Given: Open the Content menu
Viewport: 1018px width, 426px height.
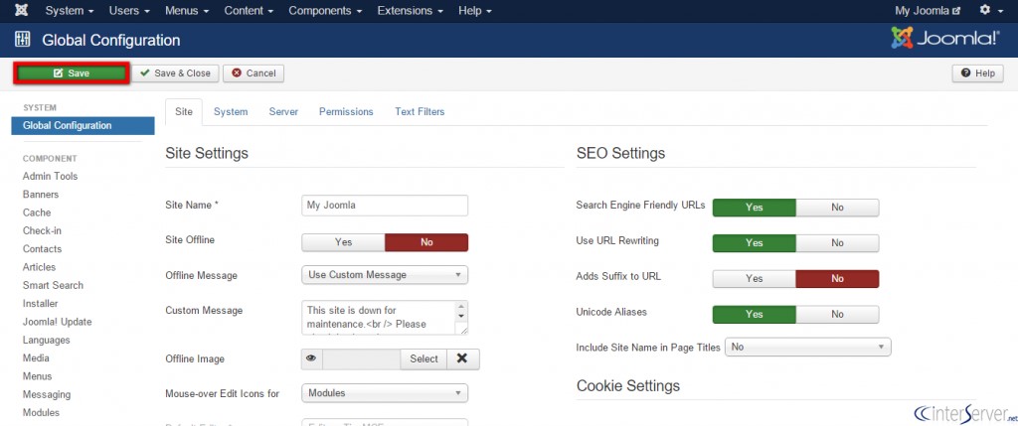Looking at the screenshot, I should point(249,10).
